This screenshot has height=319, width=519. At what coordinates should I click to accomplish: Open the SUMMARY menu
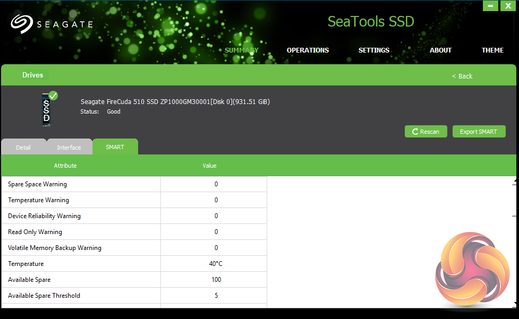click(242, 50)
